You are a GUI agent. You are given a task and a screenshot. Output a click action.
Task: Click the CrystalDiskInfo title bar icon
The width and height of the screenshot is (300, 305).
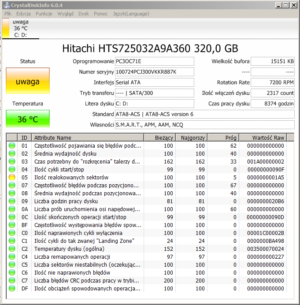pos(7,5)
